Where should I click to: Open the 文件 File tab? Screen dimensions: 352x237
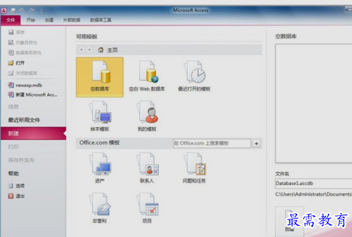[x=11, y=20]
